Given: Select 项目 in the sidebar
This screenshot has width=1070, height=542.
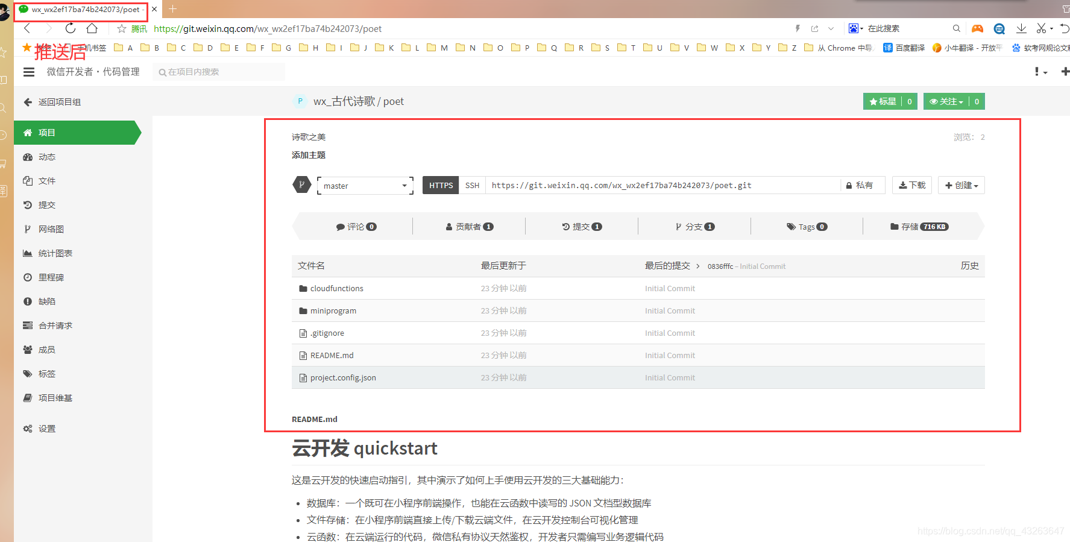Looking at the screenshot, I should 77,133.
